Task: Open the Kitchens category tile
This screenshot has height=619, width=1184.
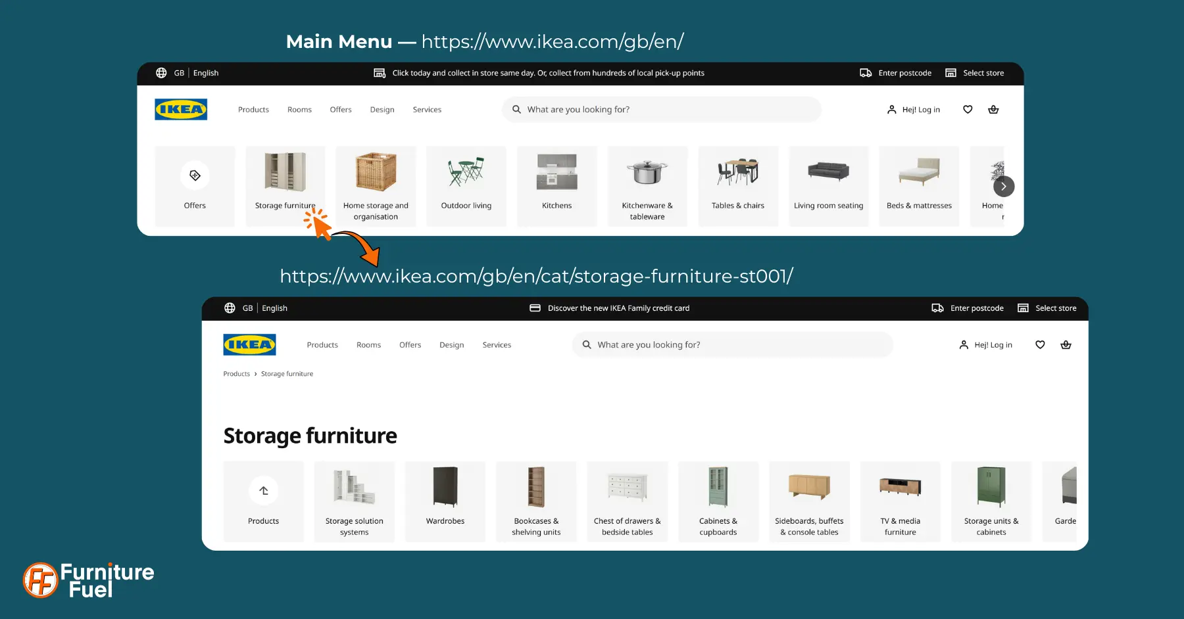Action: tap(557, 187)
